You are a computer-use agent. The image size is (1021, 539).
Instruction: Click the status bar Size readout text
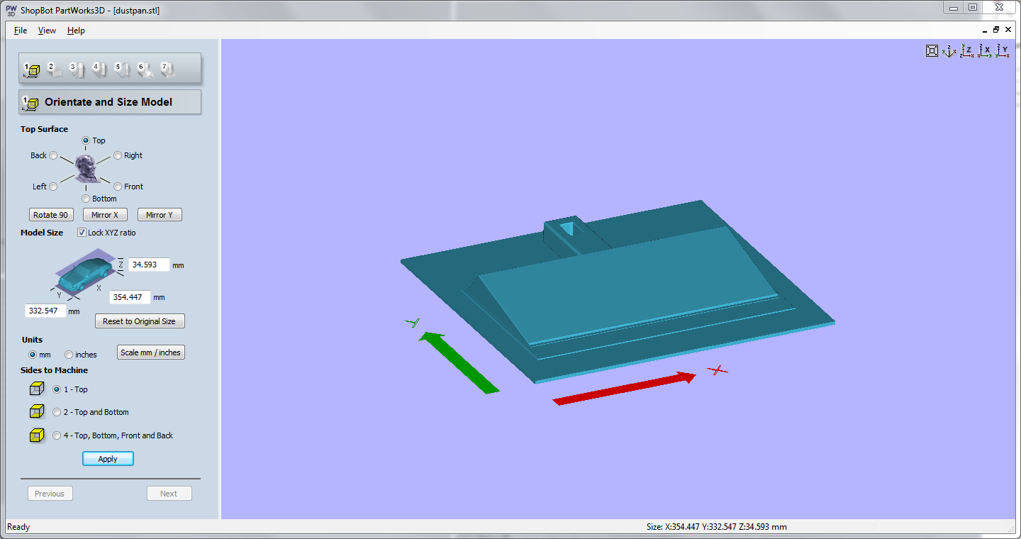(717, 527)
